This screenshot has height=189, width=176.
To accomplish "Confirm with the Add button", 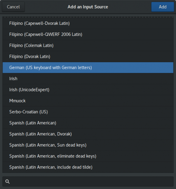I will [x=163, y=7].
